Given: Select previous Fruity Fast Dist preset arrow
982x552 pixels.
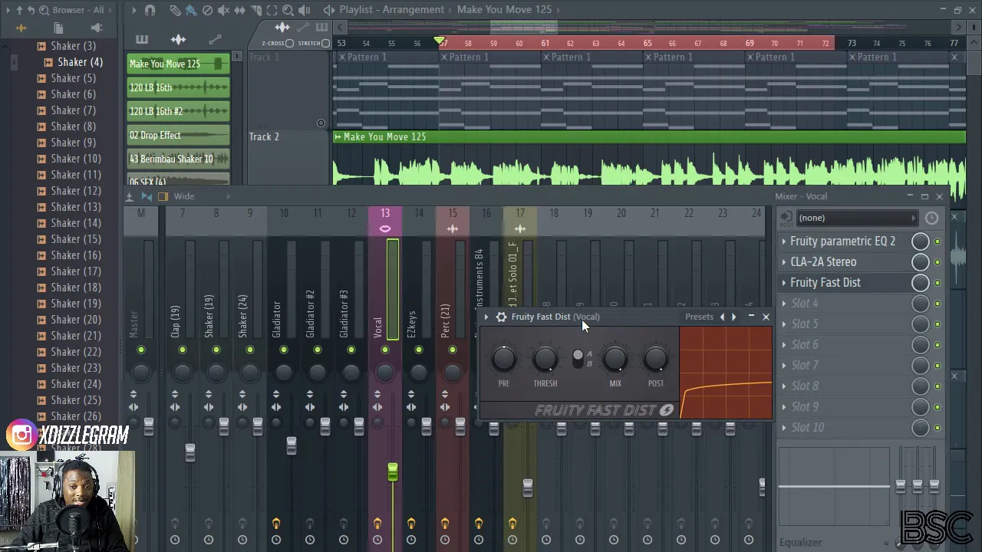Looking at the screenshot, I should (x=722, y=317).
